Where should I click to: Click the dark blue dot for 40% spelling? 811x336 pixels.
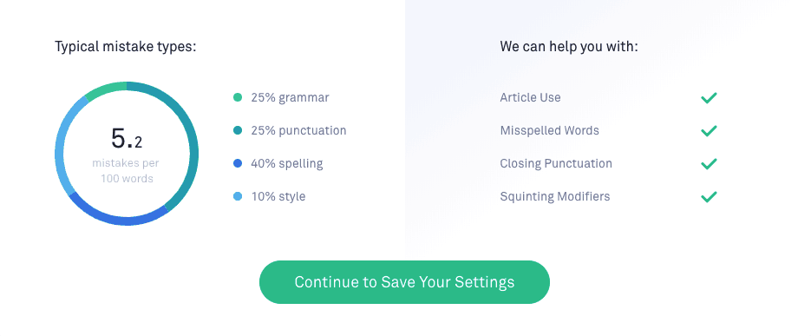238,163
